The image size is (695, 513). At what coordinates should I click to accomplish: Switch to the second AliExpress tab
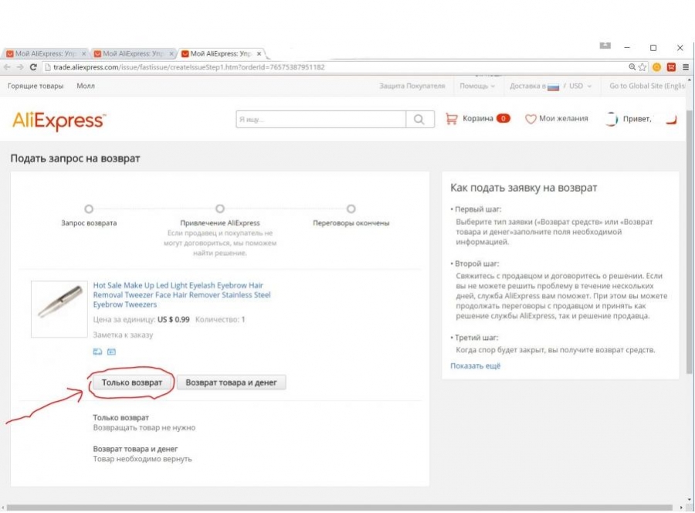tap(133, 53)
